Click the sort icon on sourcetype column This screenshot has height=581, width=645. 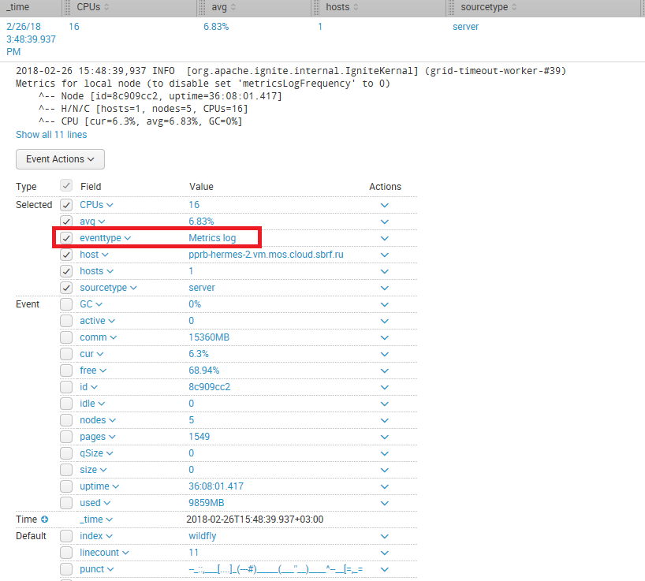[x=515, y=7]
